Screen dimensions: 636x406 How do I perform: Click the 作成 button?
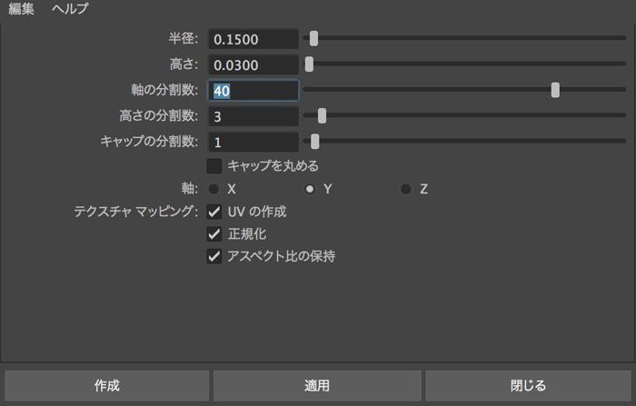[106, 385]
